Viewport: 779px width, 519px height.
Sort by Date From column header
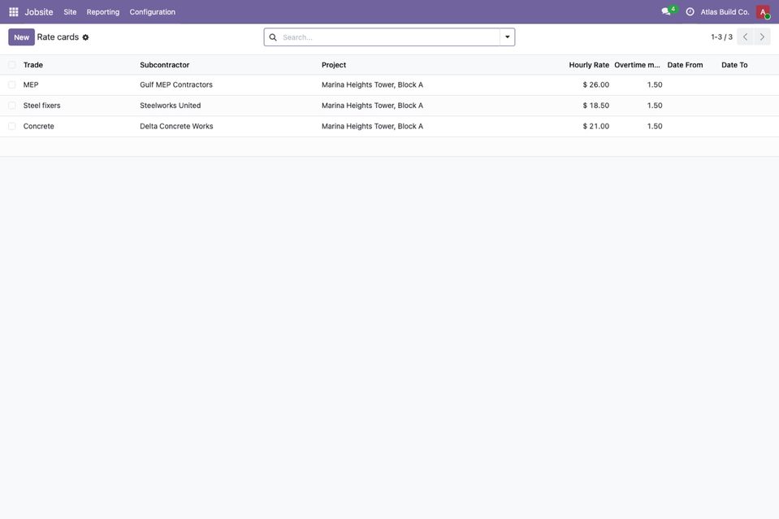click(x=685, y=65)
